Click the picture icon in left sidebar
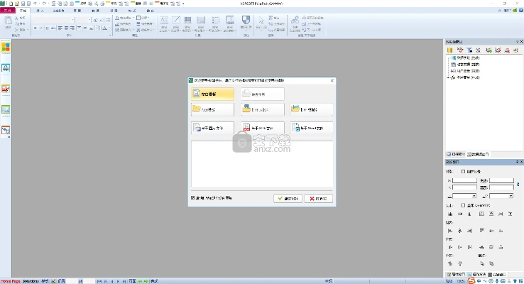524x284 pixels. tap(6, 110)
